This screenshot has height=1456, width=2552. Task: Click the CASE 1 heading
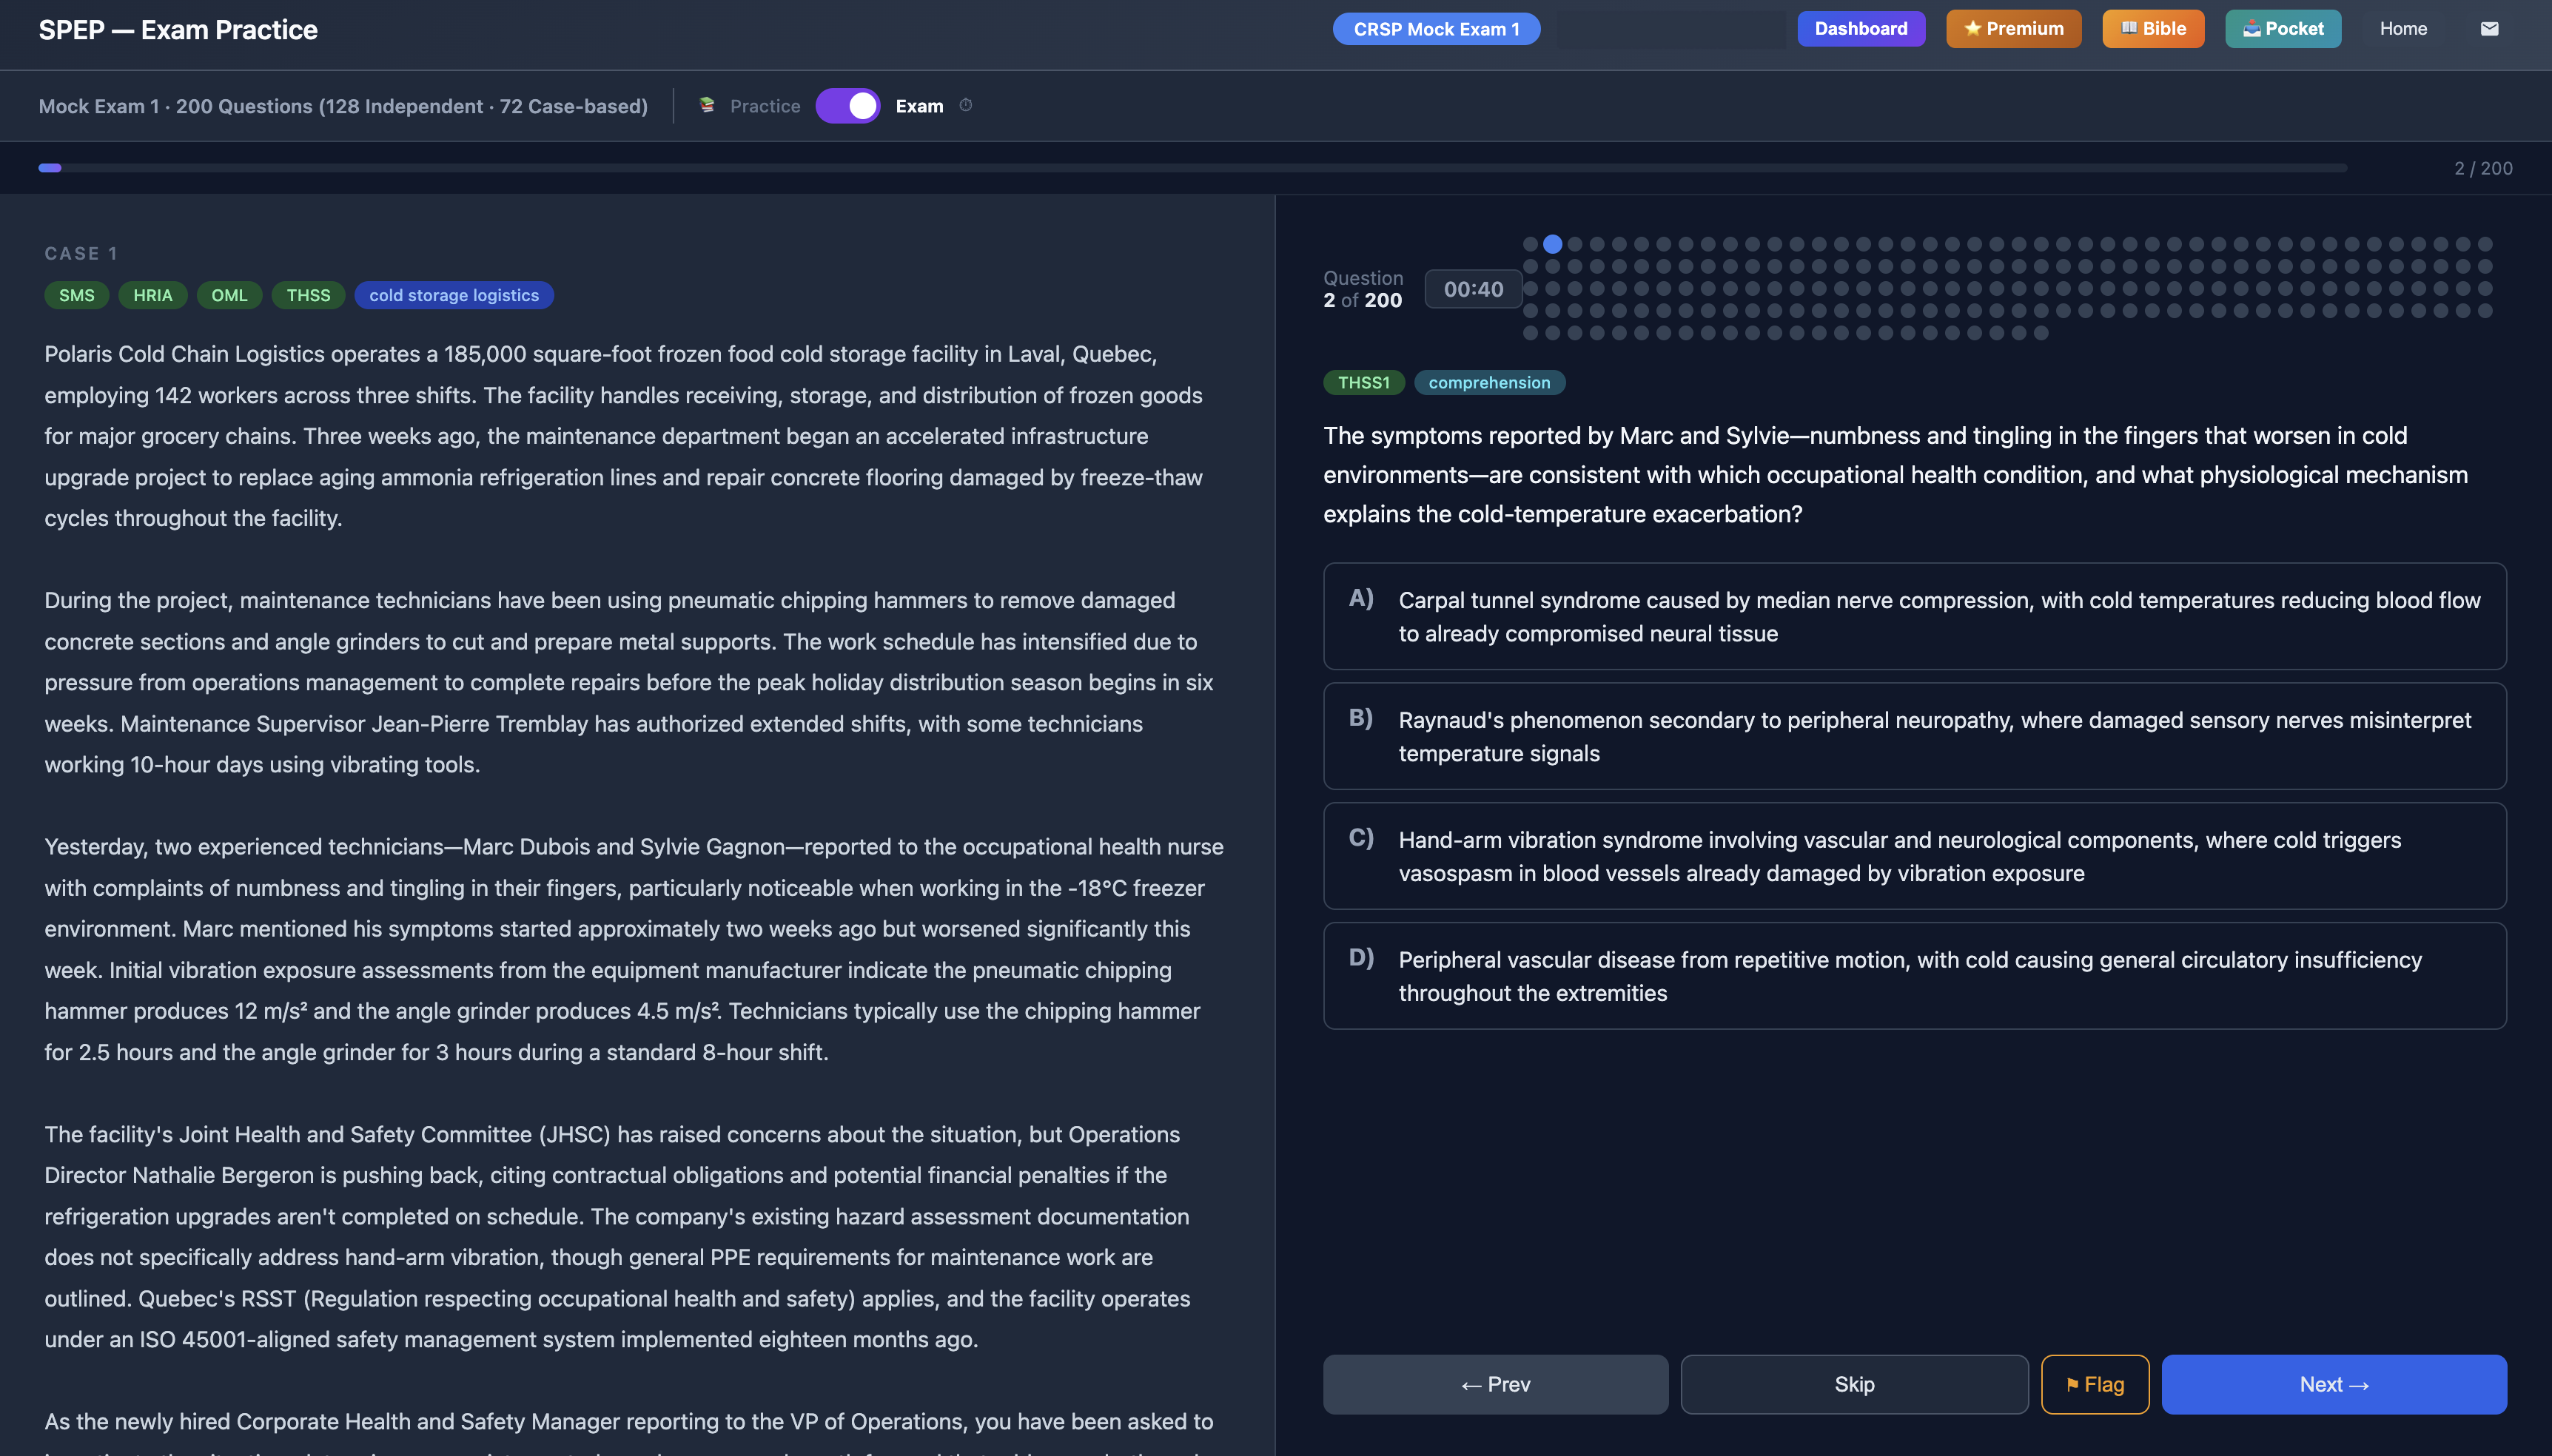coord(81,254)
